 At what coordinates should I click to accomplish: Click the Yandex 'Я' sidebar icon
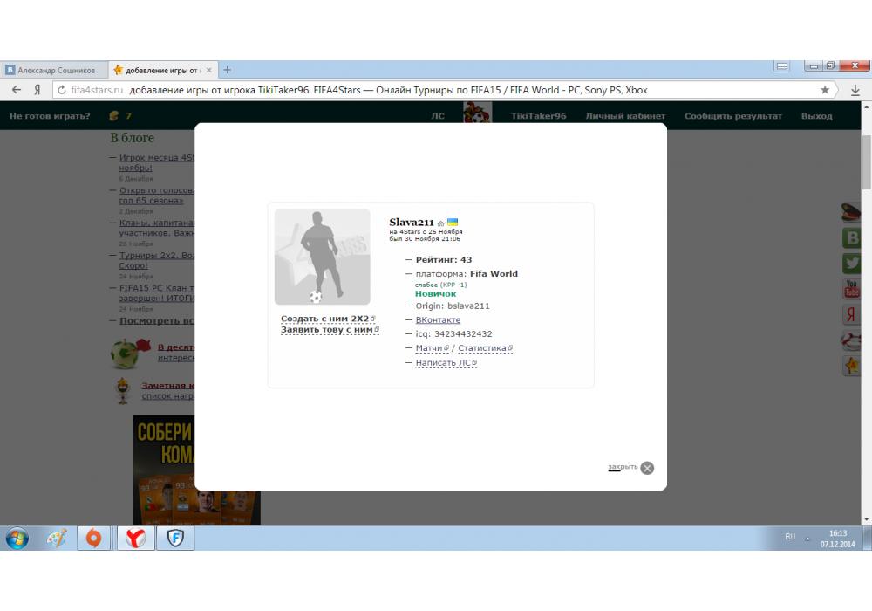tap(851, 315)
